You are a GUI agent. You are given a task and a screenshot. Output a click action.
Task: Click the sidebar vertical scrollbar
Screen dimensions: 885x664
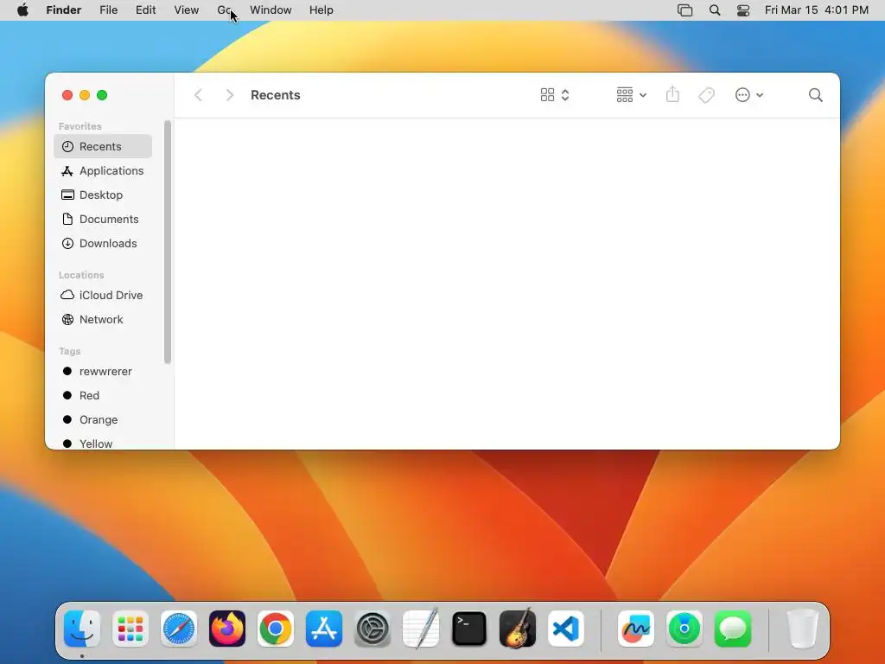(167, 242)
